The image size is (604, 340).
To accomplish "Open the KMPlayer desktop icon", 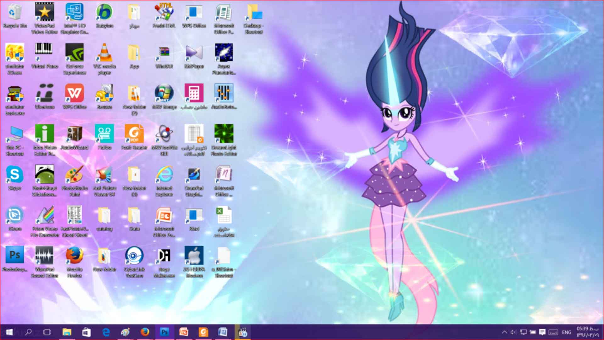I will pos(194,56).
